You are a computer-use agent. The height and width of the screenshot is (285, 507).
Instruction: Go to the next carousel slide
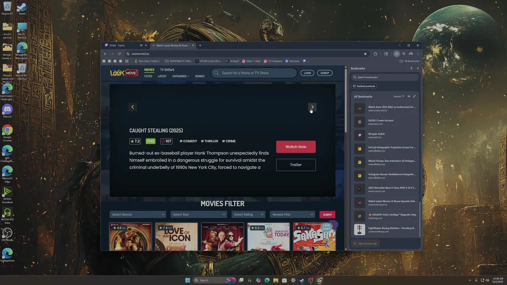pyautogui.click(x=312, y=107)
